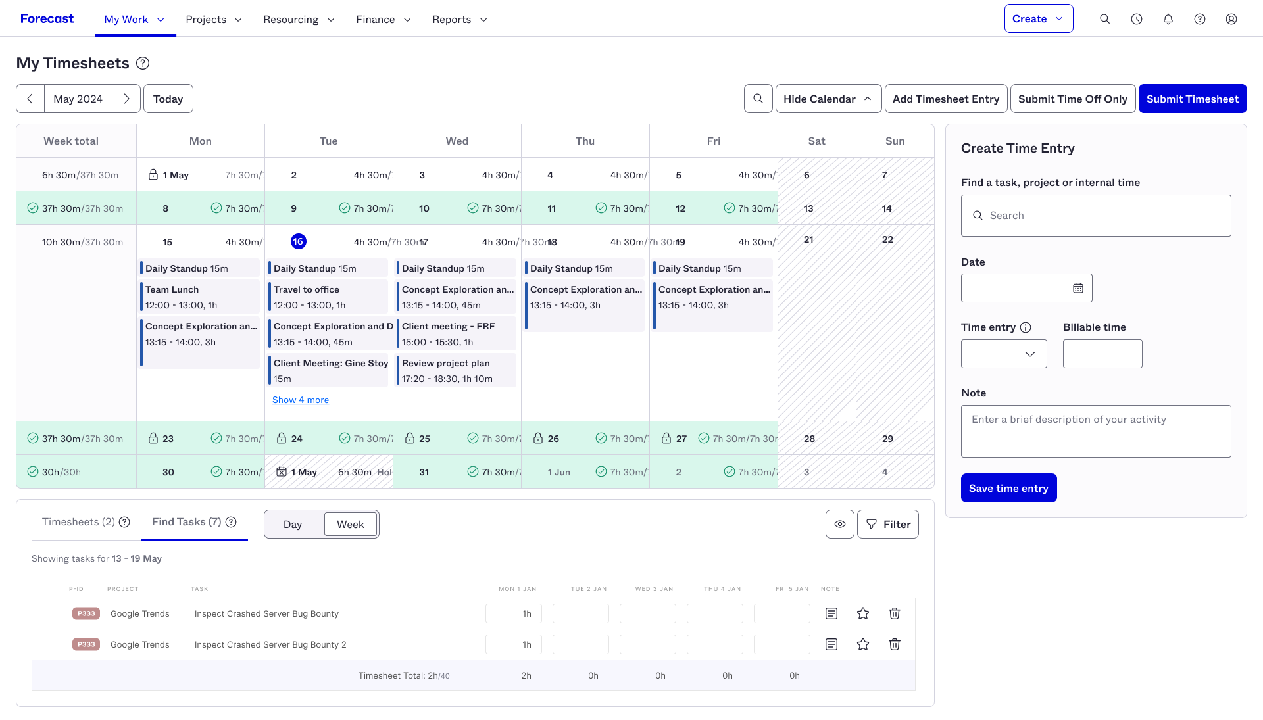Click the Today button
The image size is (1263, 720).
coord(168,99)
